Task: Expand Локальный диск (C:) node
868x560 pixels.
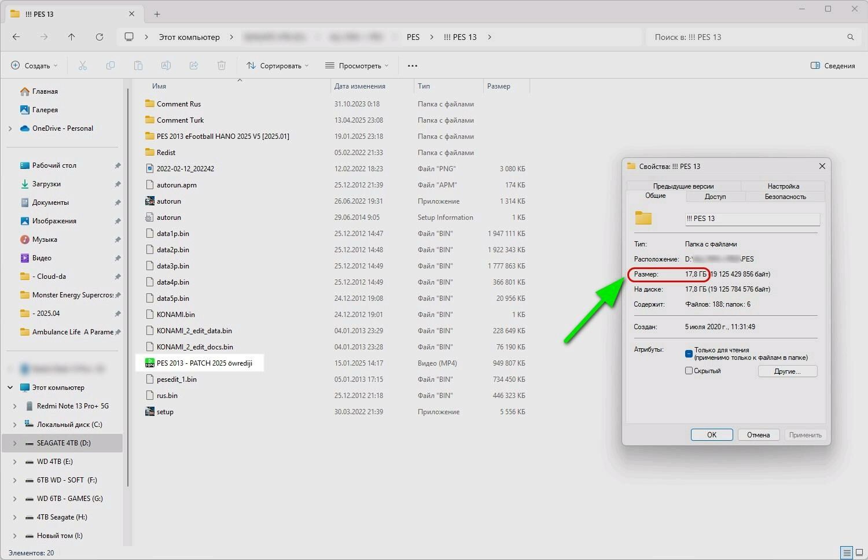Action: [x=14, y=425]
